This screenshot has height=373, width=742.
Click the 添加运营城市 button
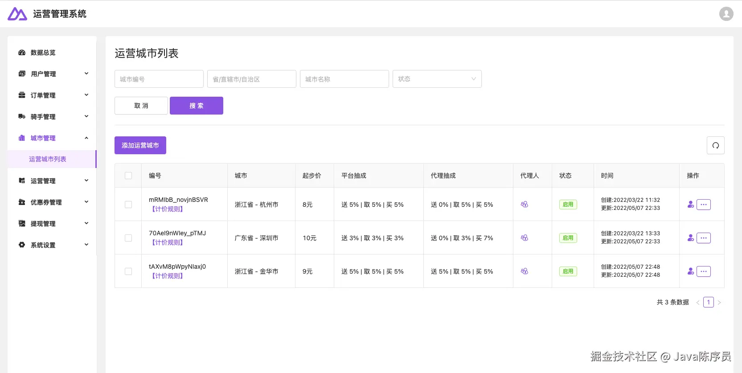pyautogui.click(x=140, y=145)
